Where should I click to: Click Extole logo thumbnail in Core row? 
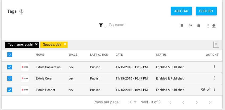(x=25, y=78)
